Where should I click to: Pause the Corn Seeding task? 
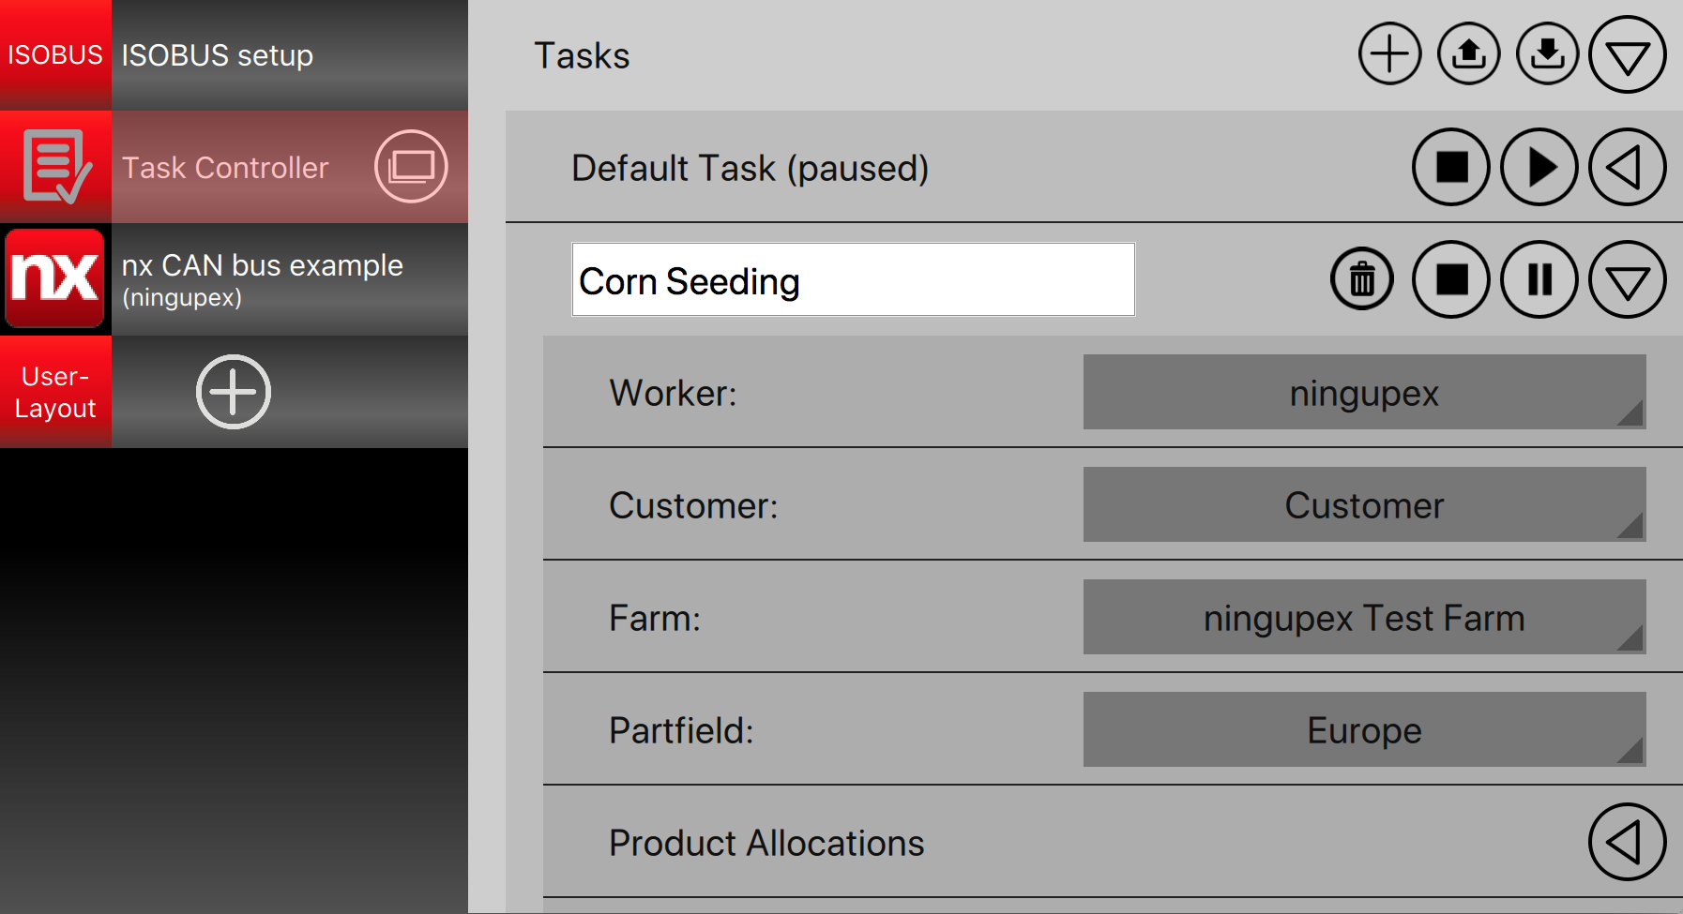(1539, 279)
